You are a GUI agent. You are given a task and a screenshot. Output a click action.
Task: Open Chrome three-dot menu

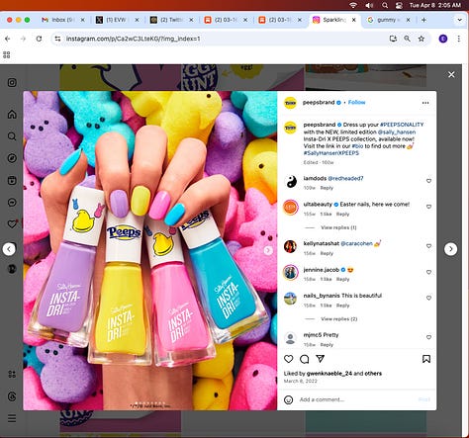click(459, 39)
